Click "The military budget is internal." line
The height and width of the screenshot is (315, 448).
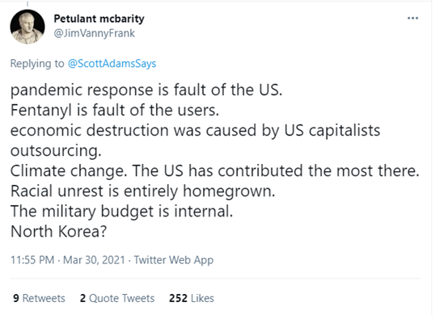122,212
